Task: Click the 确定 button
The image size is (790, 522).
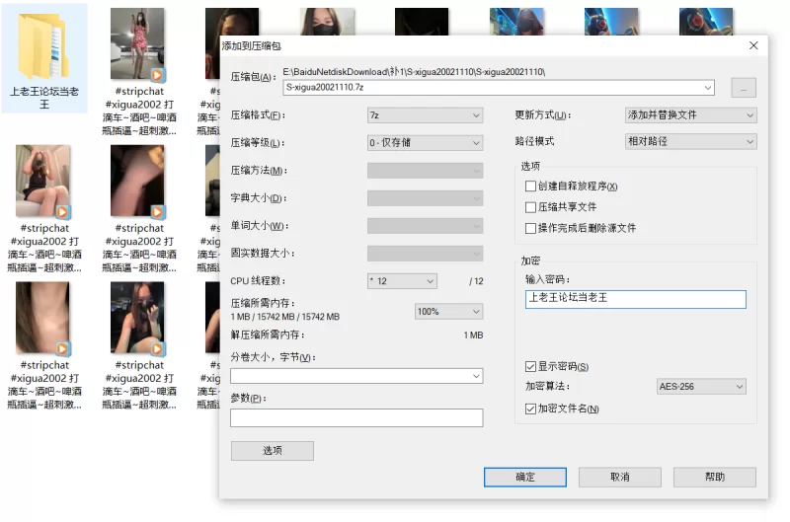Action: coord(524,477)
